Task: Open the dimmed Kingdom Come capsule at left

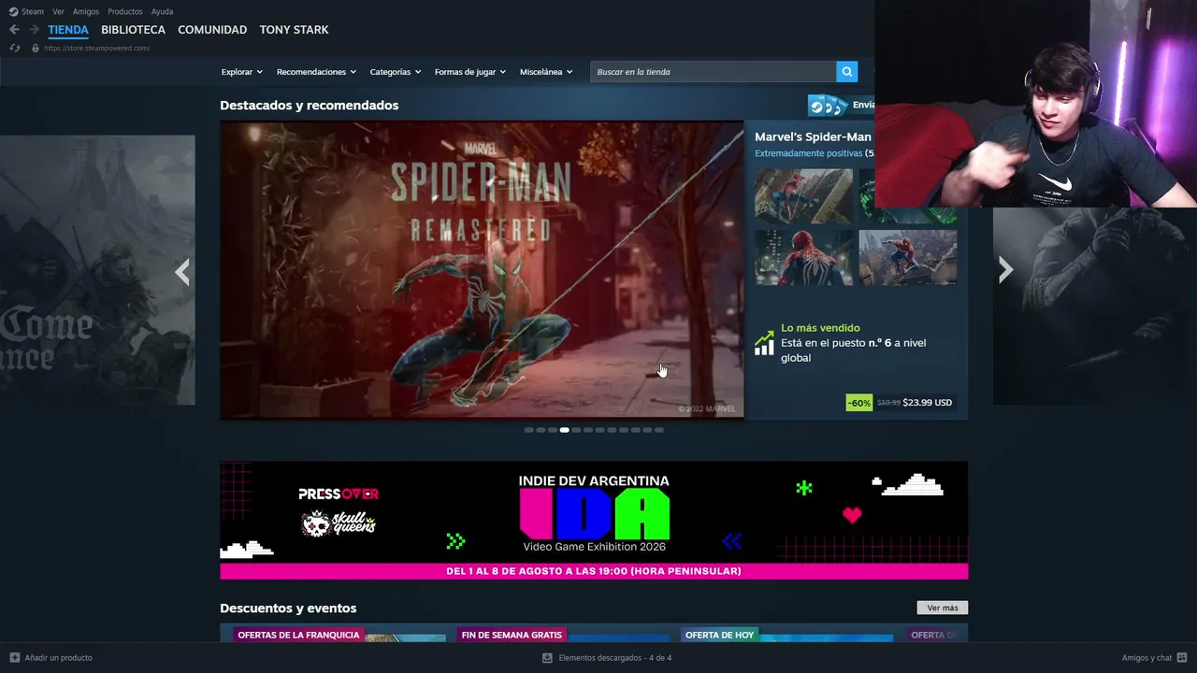Action: point(97,270)
